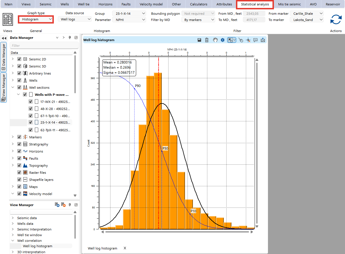The image size is (345, 254).
Task: Open the comment annotation tool
Action: (255, 40)
